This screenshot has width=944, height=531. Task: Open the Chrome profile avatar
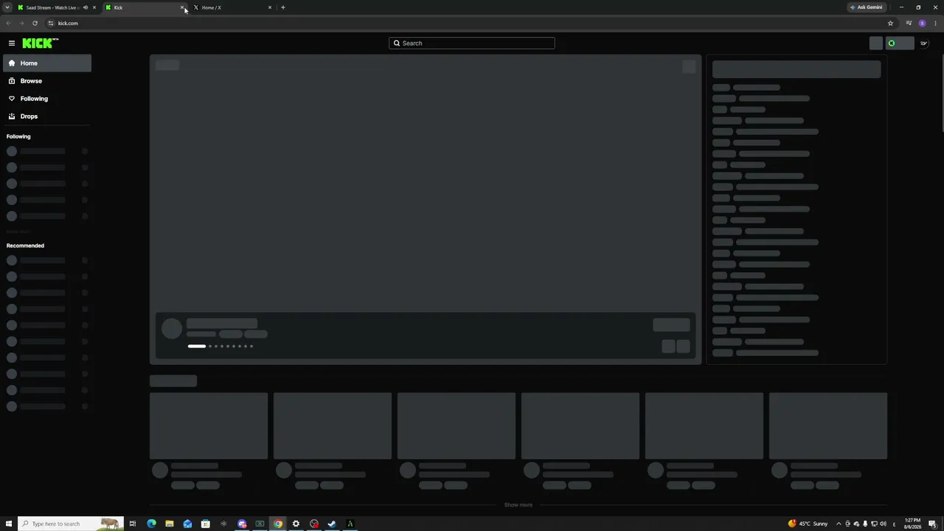[922, 23]
